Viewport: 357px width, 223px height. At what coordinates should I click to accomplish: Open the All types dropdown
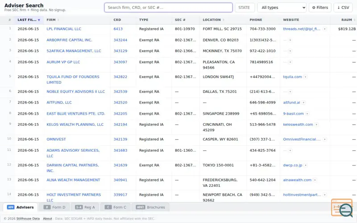pos(282,8)
